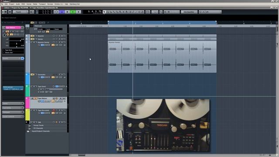Open Tape Return edit channel settings button
279x157 pixels.
point(22,27)
